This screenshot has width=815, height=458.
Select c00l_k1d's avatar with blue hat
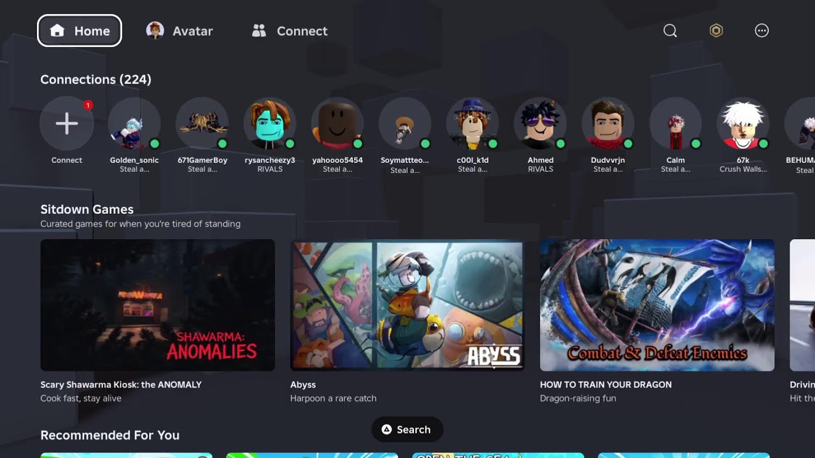click(x=472, y=123)
